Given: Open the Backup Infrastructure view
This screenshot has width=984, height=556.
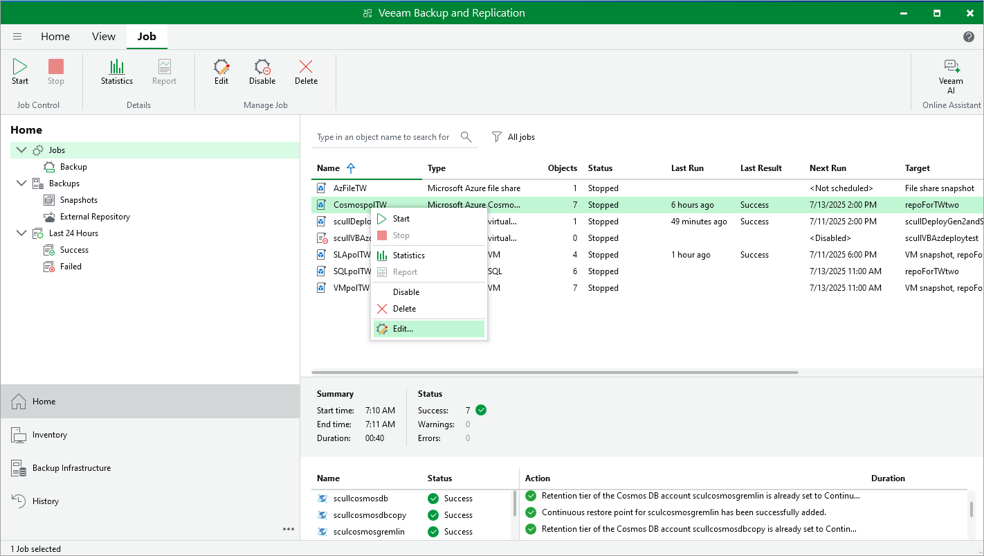Looking at the screenshot, I should click(150, 467).
